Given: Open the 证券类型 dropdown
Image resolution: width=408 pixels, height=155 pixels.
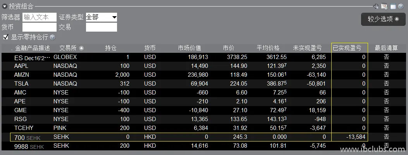Looking at the screenshot, I should pos(101,17).
